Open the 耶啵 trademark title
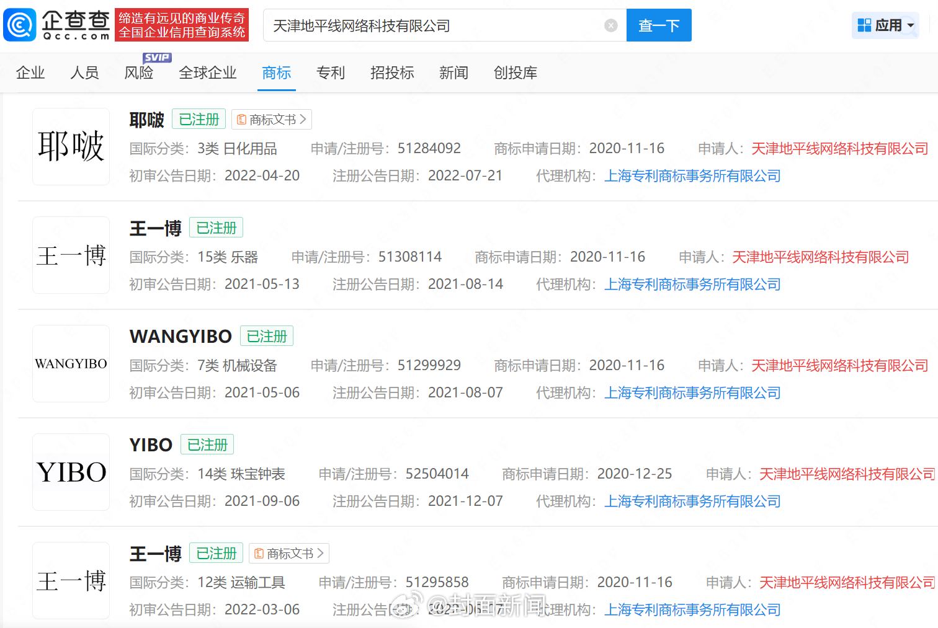 pyautogui.click(x=146, y=120)
